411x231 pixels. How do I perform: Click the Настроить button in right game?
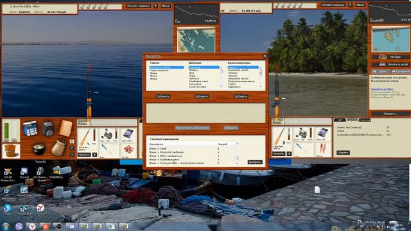279,154
